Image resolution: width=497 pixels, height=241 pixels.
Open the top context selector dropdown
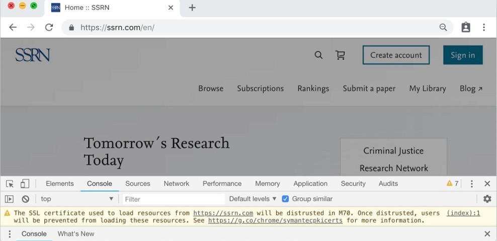click(x=77, y=199)
